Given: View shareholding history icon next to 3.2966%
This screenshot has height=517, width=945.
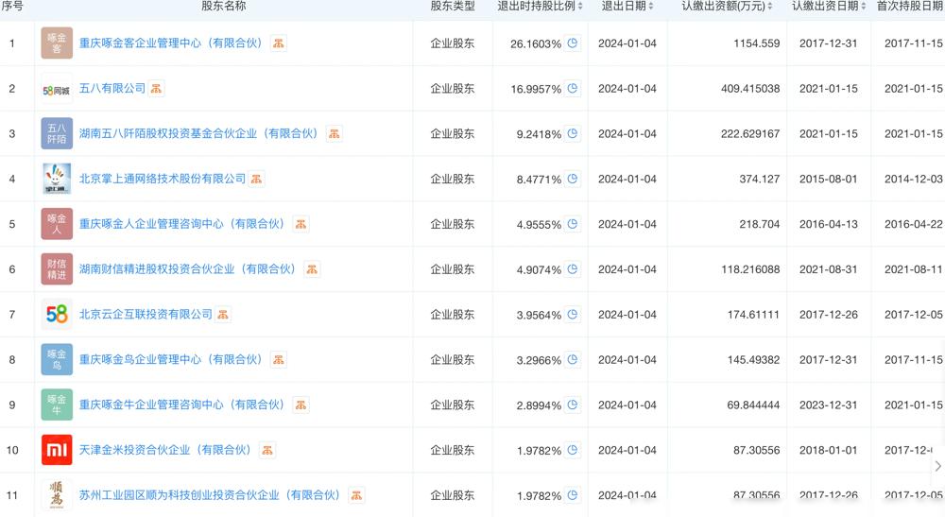Looking at the screenshot, I should point(573,360).
